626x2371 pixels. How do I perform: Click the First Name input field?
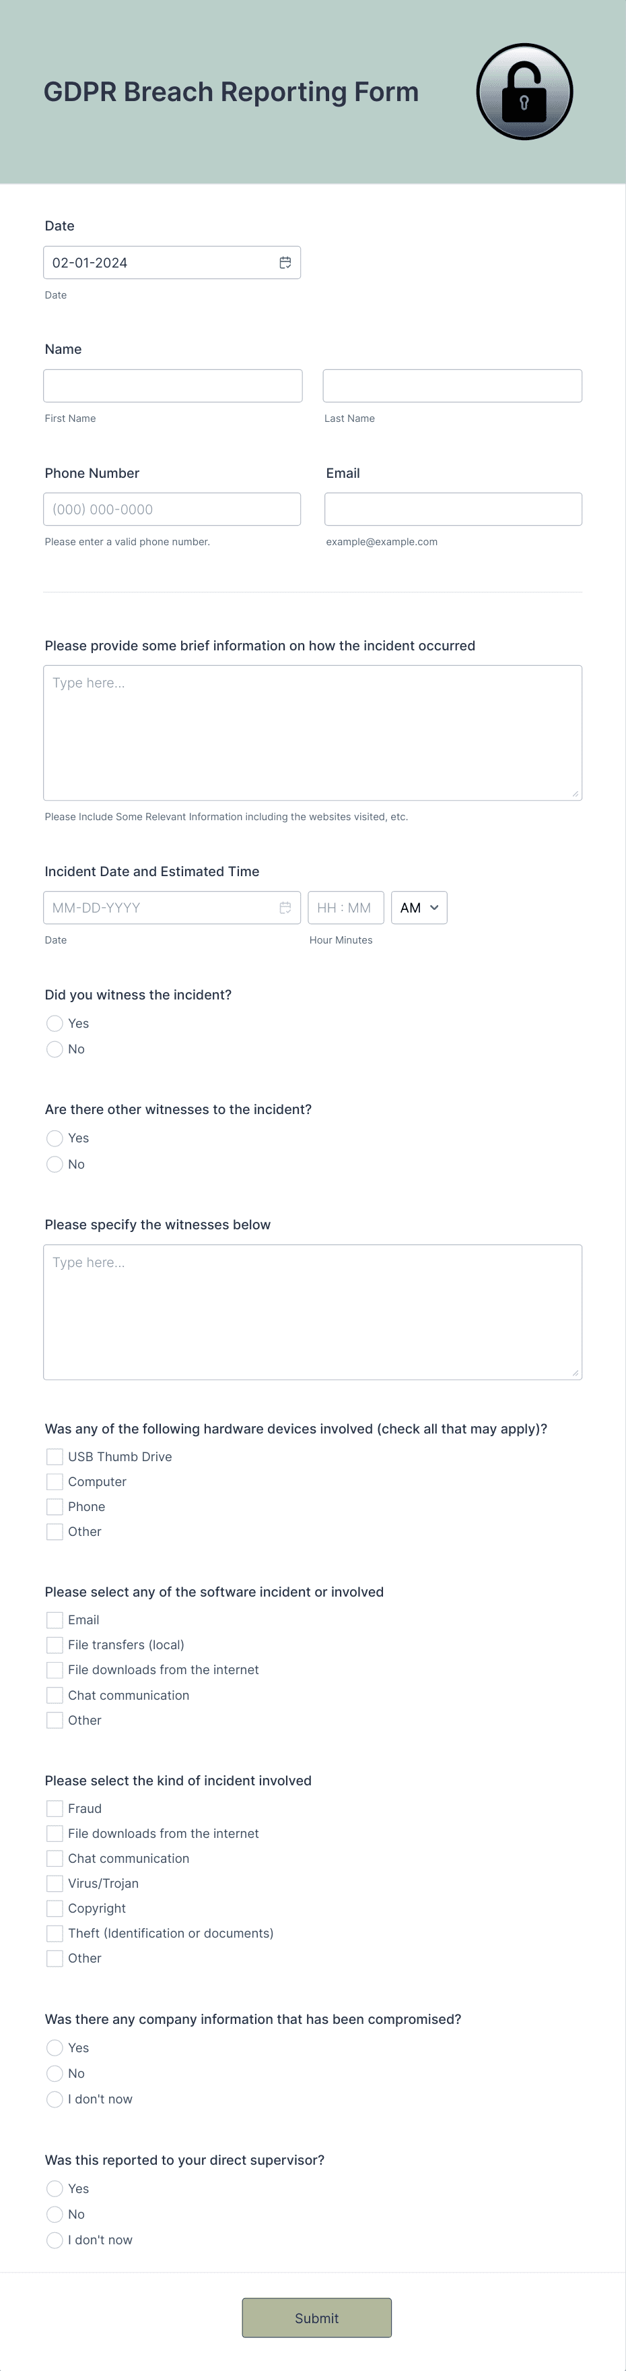coord(172,385)
